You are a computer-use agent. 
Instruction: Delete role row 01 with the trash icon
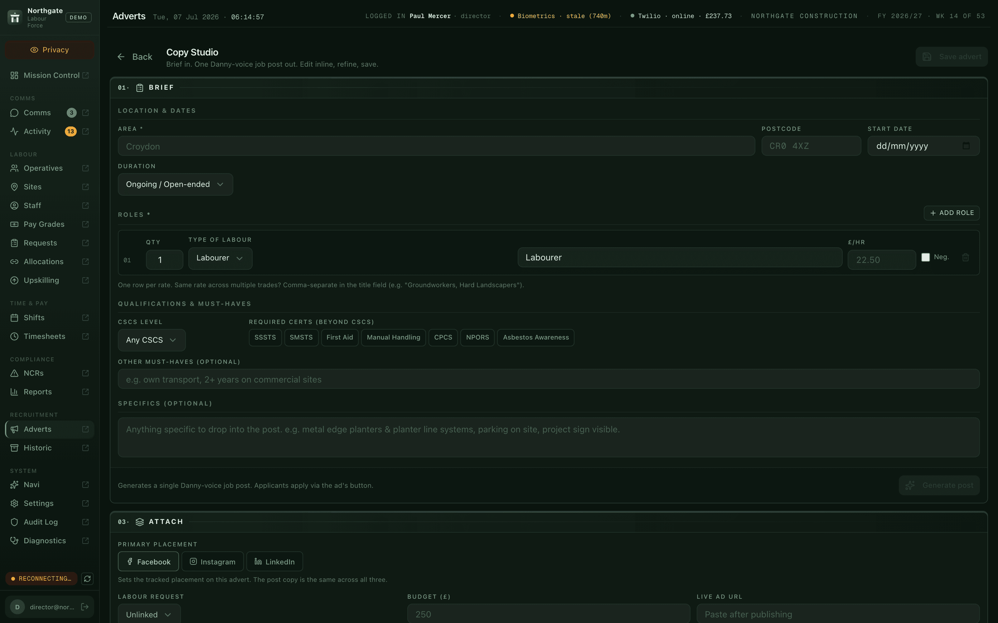966,258
